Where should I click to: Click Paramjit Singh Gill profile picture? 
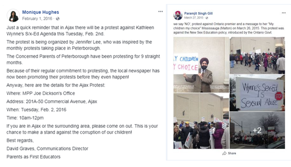pyautogui.click(x=178, y=15)
